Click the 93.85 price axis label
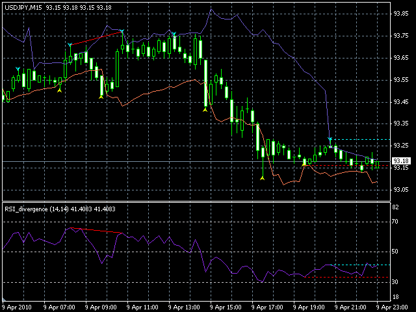416x312 pixels. click(401, 14)
